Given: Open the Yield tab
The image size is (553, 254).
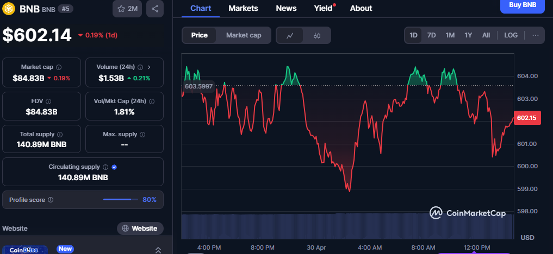Looking at the screenshot, I should coord(324,8).
